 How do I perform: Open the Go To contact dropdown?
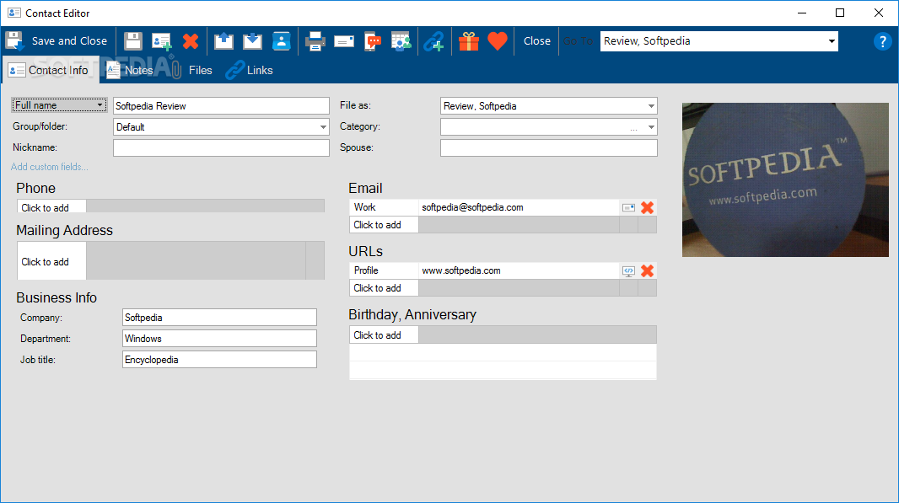831,41
